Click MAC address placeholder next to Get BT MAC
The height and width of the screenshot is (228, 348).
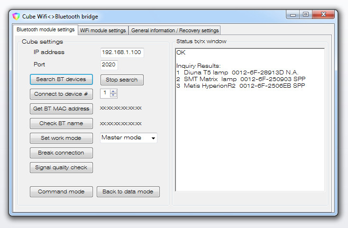(120, 108)
